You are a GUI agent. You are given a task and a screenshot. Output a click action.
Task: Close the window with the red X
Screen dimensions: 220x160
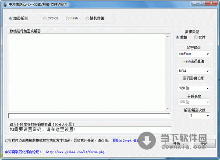coord(211,3)
